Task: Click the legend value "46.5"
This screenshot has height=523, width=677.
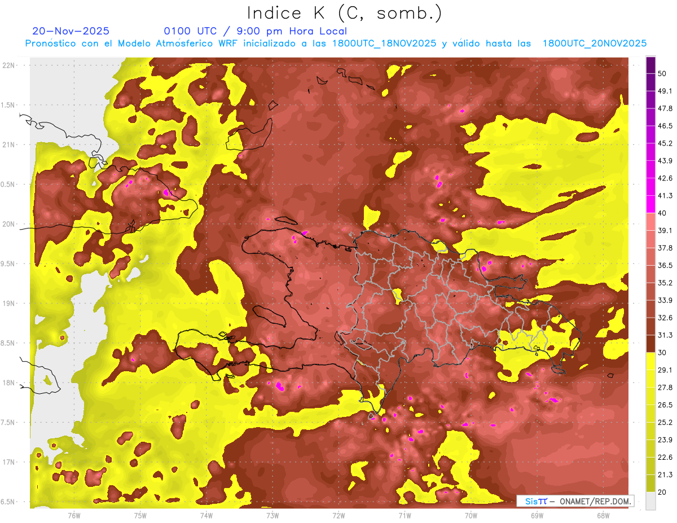Action: click(x=665, y=126)
